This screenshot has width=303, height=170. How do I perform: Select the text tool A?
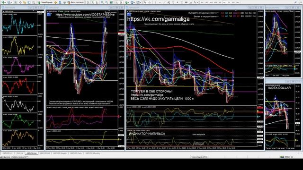[178, 2]
